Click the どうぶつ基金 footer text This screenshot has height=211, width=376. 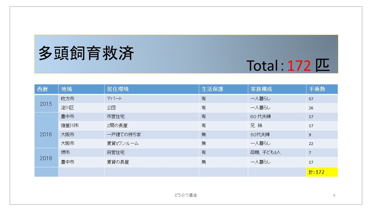[x=186, y=195]
